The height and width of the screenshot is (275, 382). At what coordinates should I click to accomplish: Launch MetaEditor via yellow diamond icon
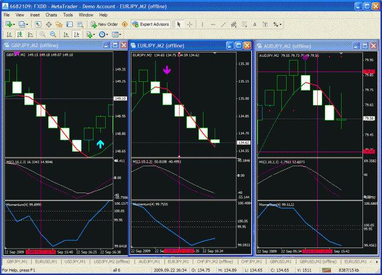click(x=125, y=24)
